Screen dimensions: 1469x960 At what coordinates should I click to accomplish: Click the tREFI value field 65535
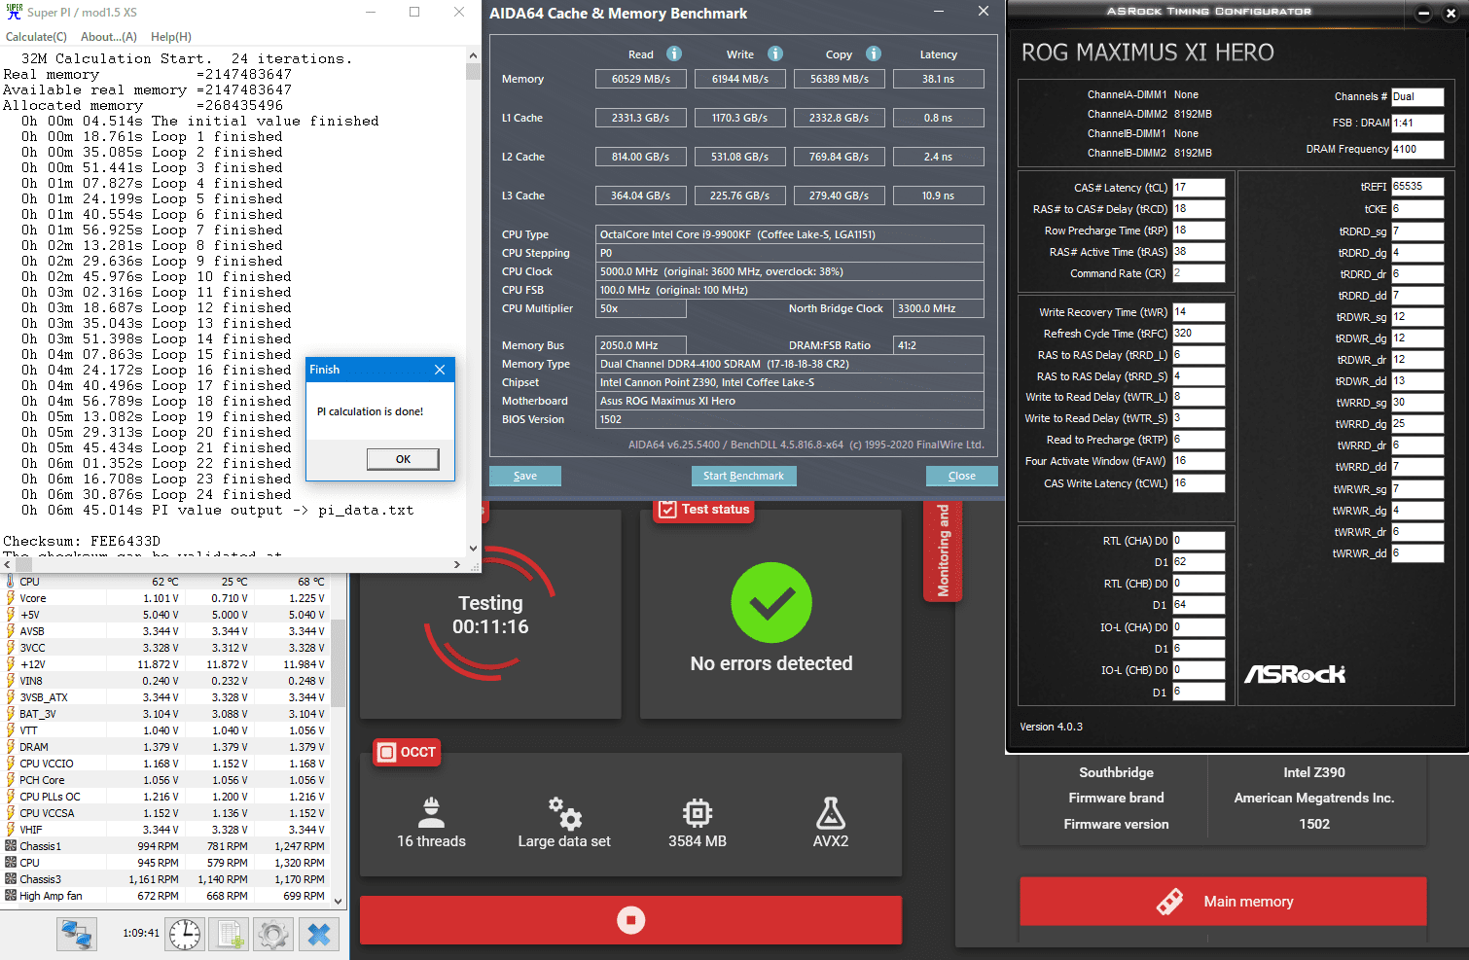click(x=1416, y=186)
